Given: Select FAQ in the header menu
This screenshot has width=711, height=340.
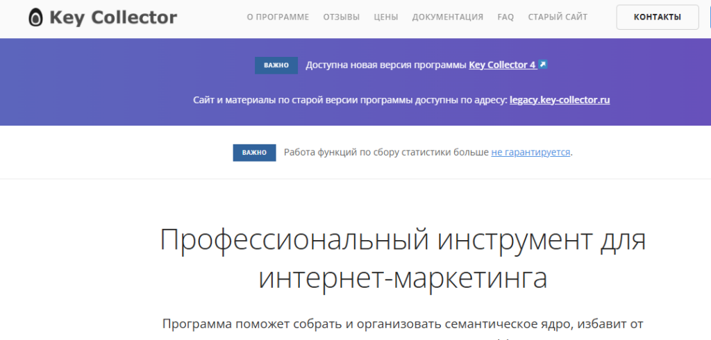Looking at the screenshot, I should point(505,17).
